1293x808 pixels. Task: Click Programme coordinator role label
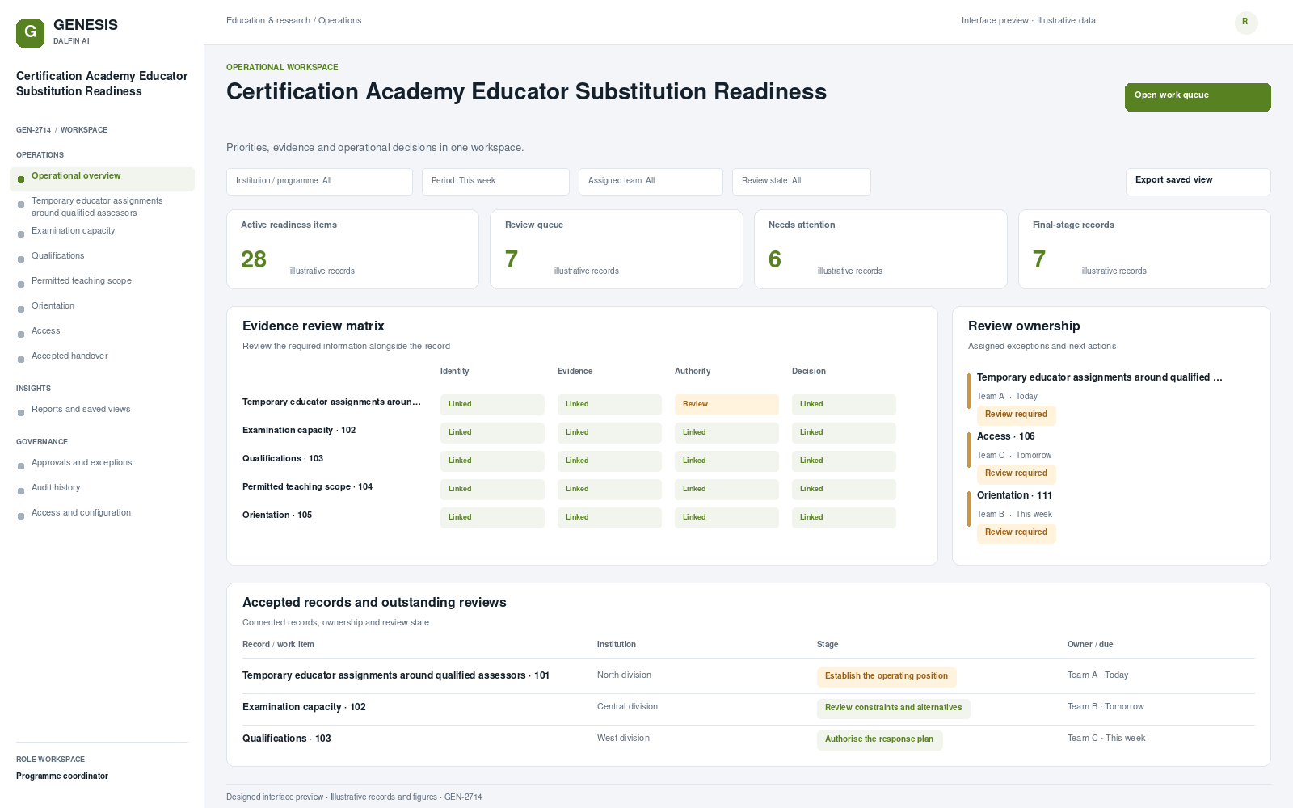pos(62,776)
